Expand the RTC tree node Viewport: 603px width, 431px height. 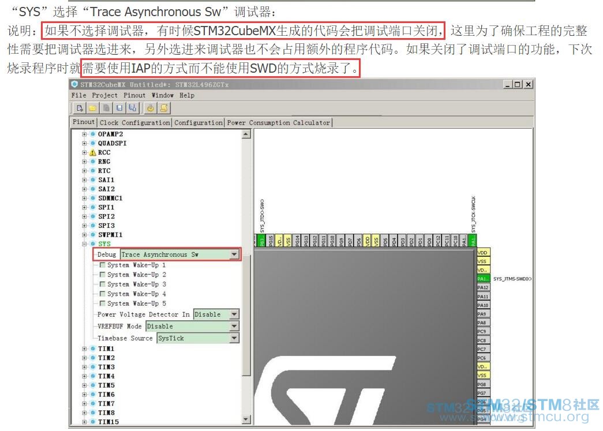click(84, 171)
